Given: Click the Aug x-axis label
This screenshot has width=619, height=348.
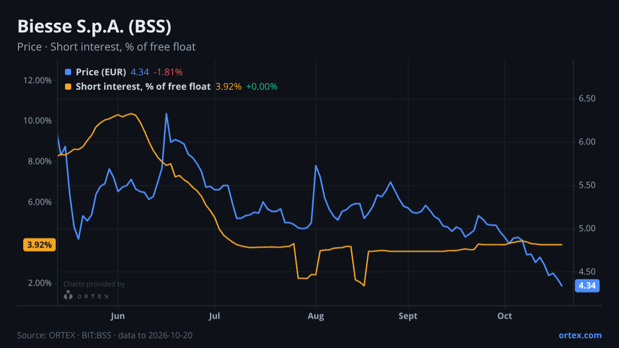Looking at the screenshot, I should click(316, 316).
